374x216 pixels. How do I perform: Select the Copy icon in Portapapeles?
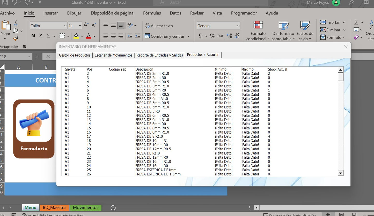[x=16, y=31]
